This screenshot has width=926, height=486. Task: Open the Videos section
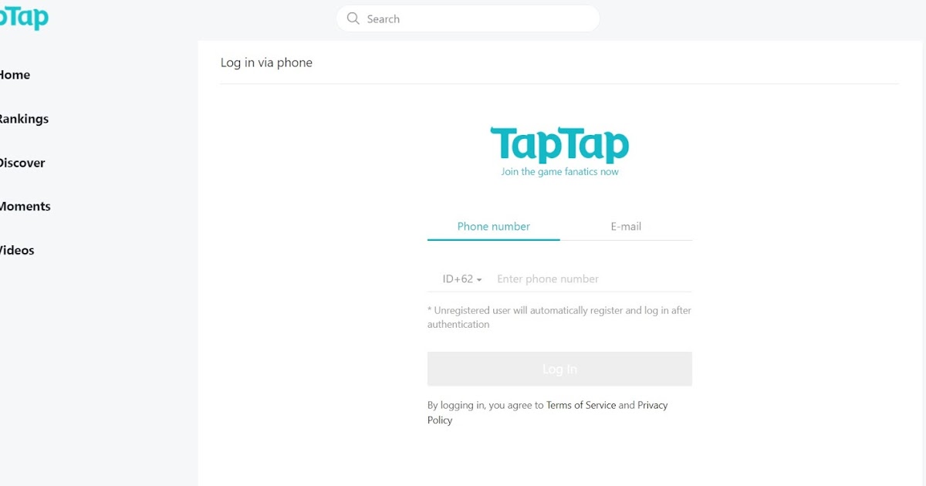[x=16, y=250]
